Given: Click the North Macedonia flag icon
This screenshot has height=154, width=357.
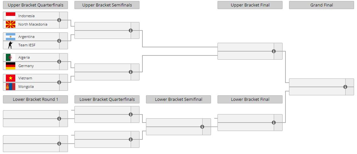Looking at the screenshot, I should pos(10,24).
